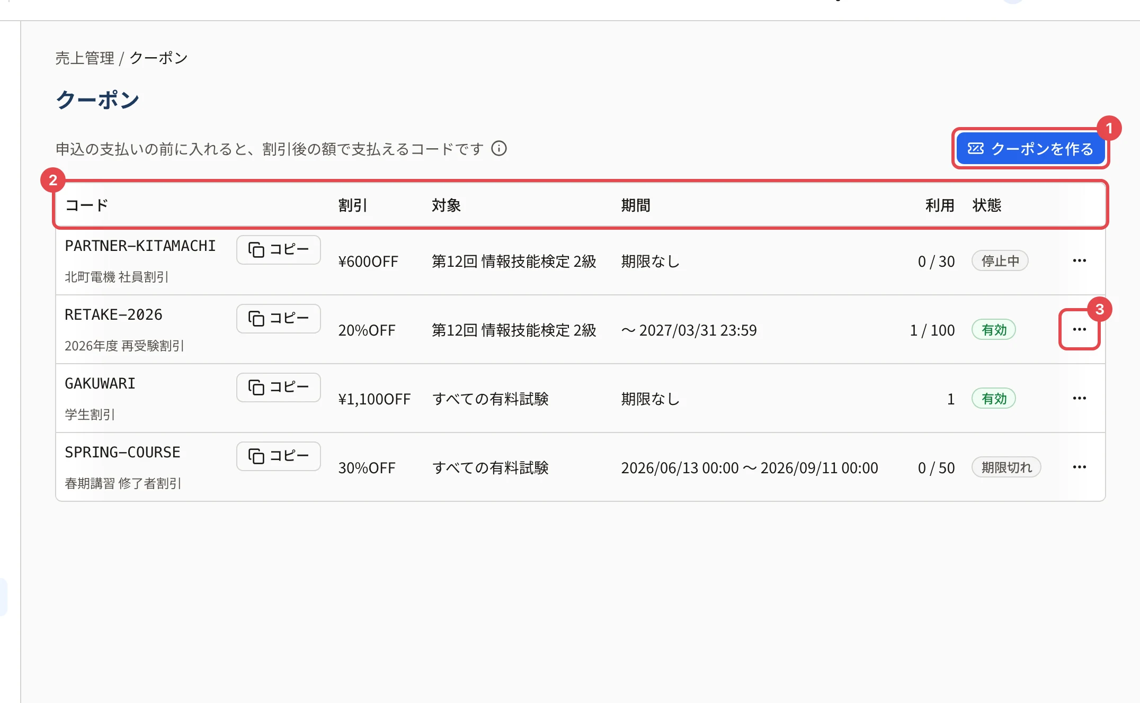Copy the SPRING-COURSE coupon code
The height and width of the screenshot is (703, 1140).
279,456
